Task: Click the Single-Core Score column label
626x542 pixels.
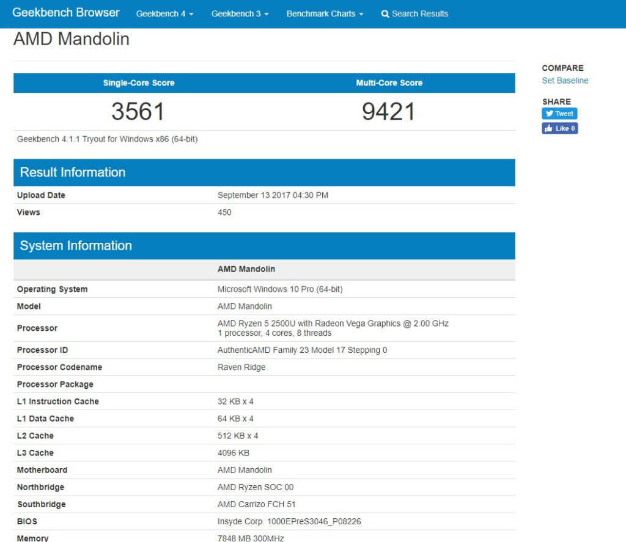Action: point(139,83)
